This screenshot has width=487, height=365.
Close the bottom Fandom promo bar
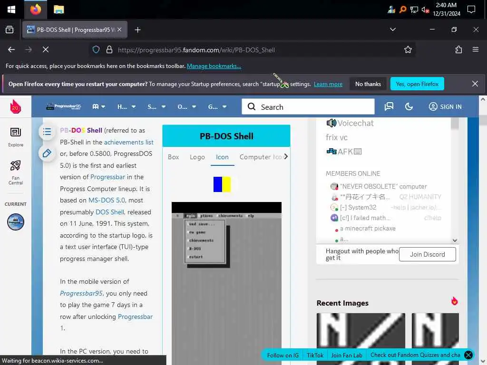[x=468, y=355]
